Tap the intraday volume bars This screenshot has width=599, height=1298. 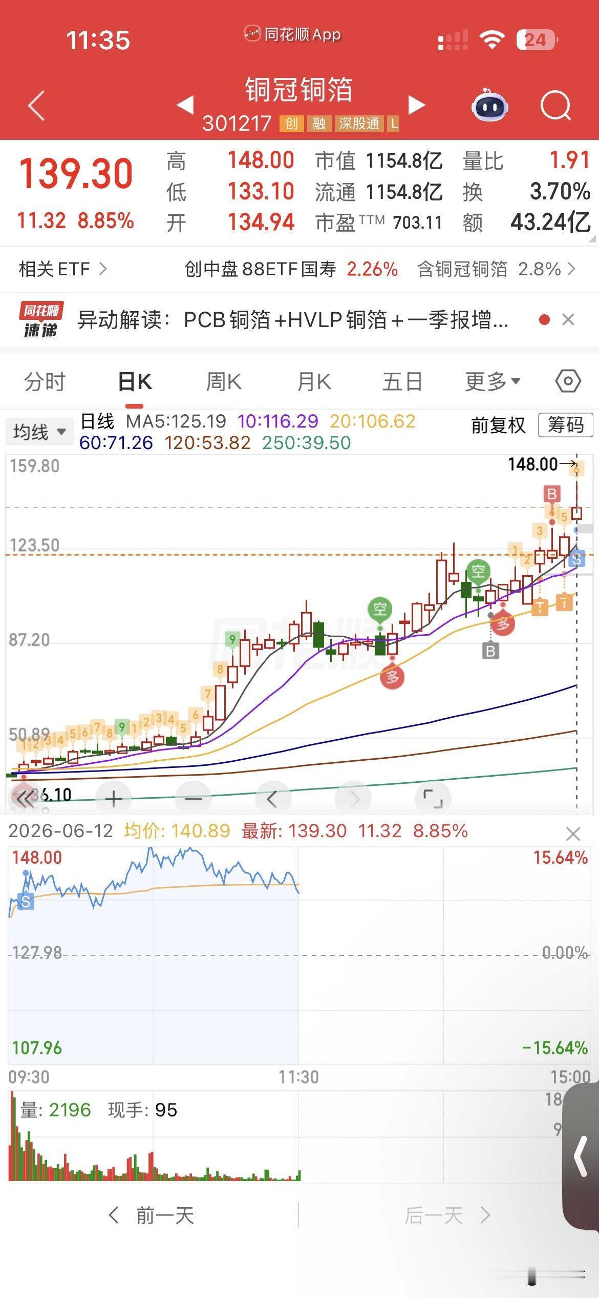pos(154,1136)
